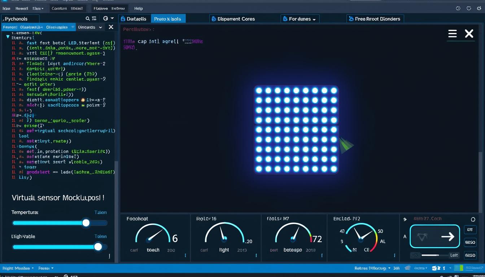Toggle the circular indicator in the bottom-right panel
This screenshot has height=277, width=485.
click(473, 219)
